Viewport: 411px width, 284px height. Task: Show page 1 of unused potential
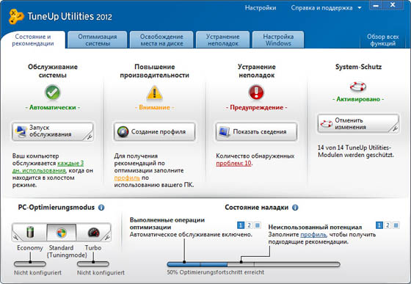pyautogui.click(x=379, y=225)
